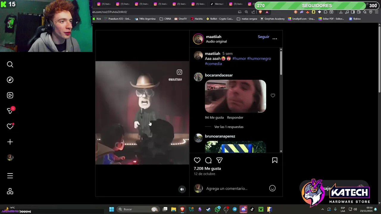
Task: Open the #humornegro hashtag
Action: tap(259, 59)
